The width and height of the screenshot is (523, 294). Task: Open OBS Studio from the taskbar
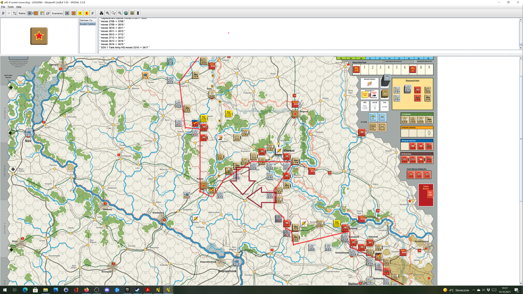pos(96,290)
